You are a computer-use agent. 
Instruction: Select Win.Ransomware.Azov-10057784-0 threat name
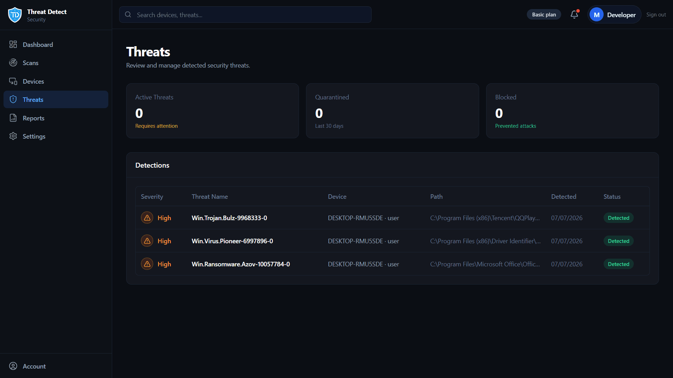(240, 264)
